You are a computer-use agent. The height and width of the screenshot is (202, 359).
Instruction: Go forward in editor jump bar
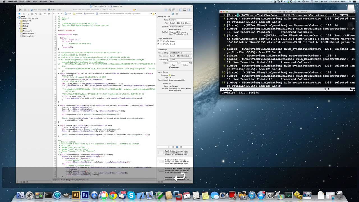62,13
